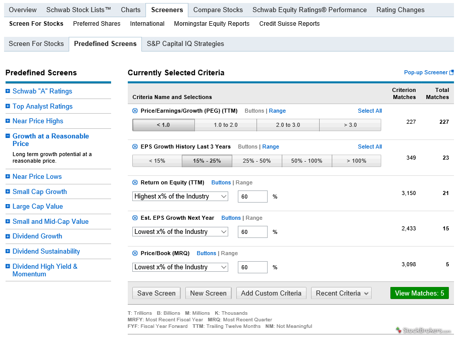Remove the EPS Growth History criterion
459x340 pixels.
click(x=135, y=147)
